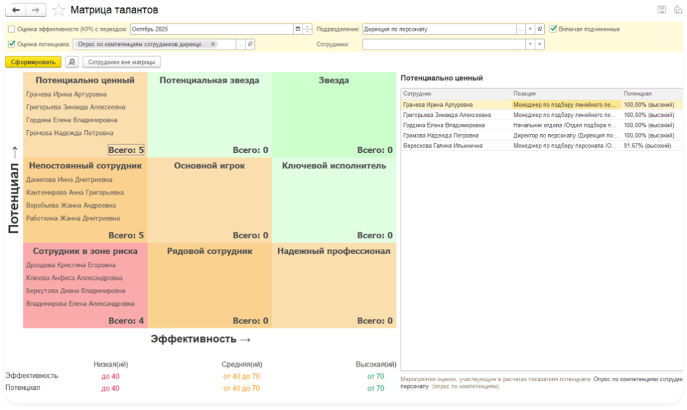687x410 pixels.
Task: Open calendar picker for the period field
Action: [x=298, y=30]
